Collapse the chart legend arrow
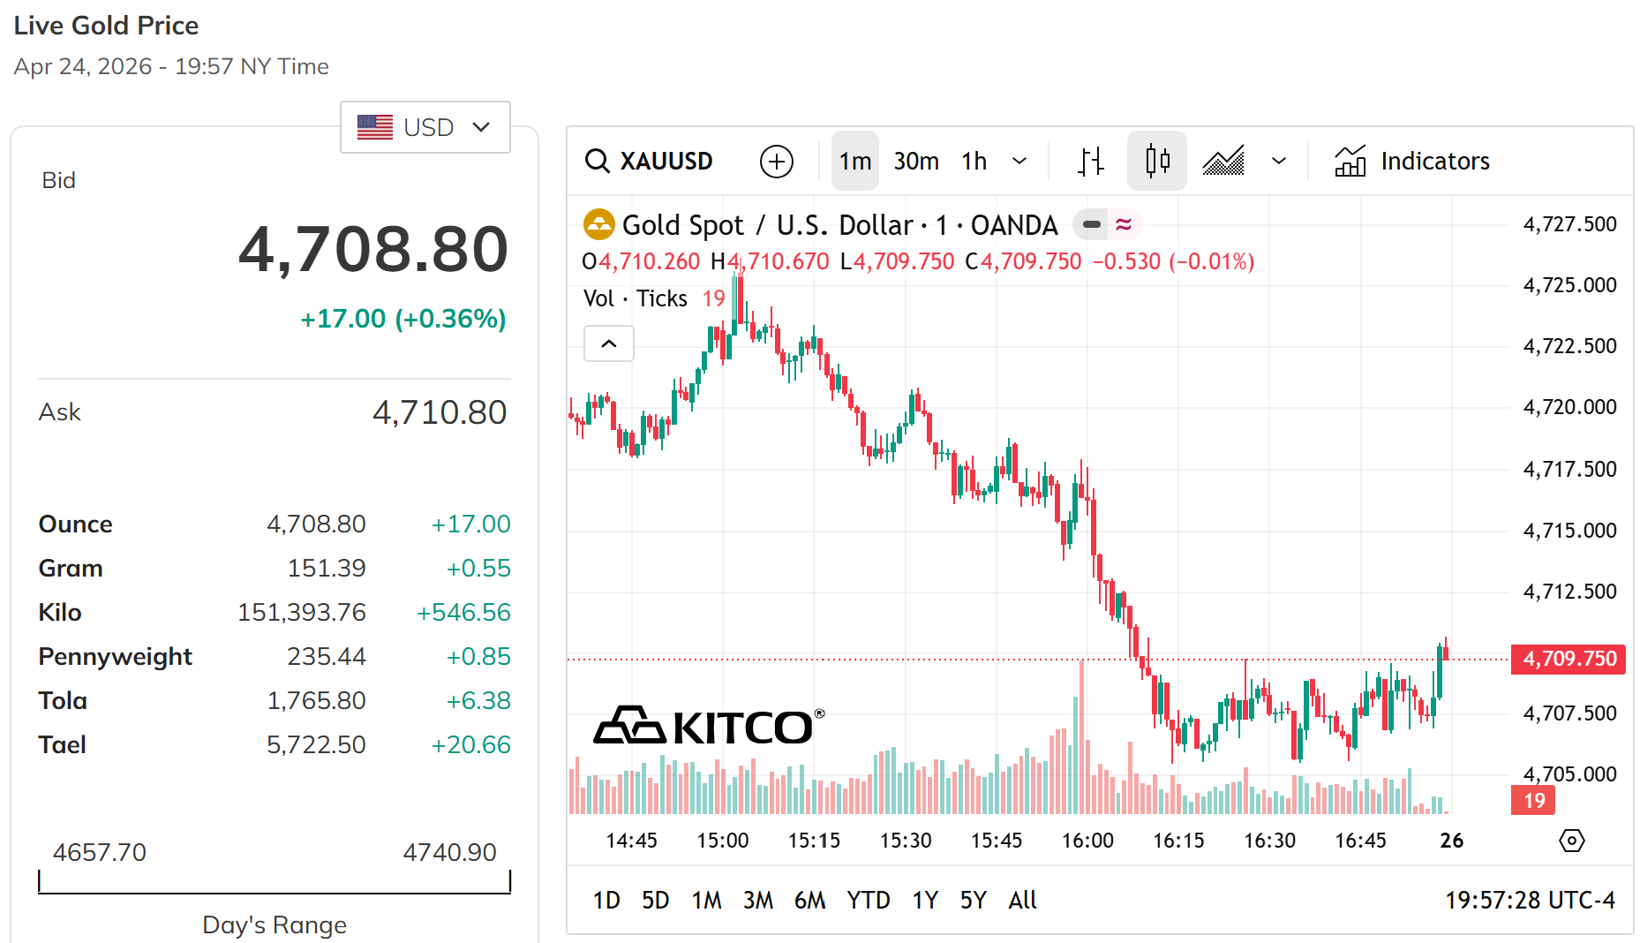The image size is (1640, 943). pyautogui.click(x=609, y=343)
